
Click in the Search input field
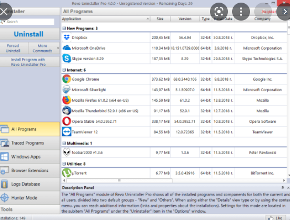coord(29,22)
